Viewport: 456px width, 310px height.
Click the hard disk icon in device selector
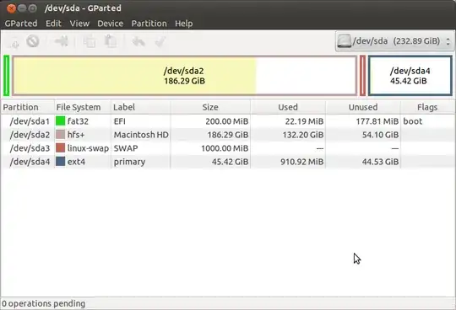[344, 41]
